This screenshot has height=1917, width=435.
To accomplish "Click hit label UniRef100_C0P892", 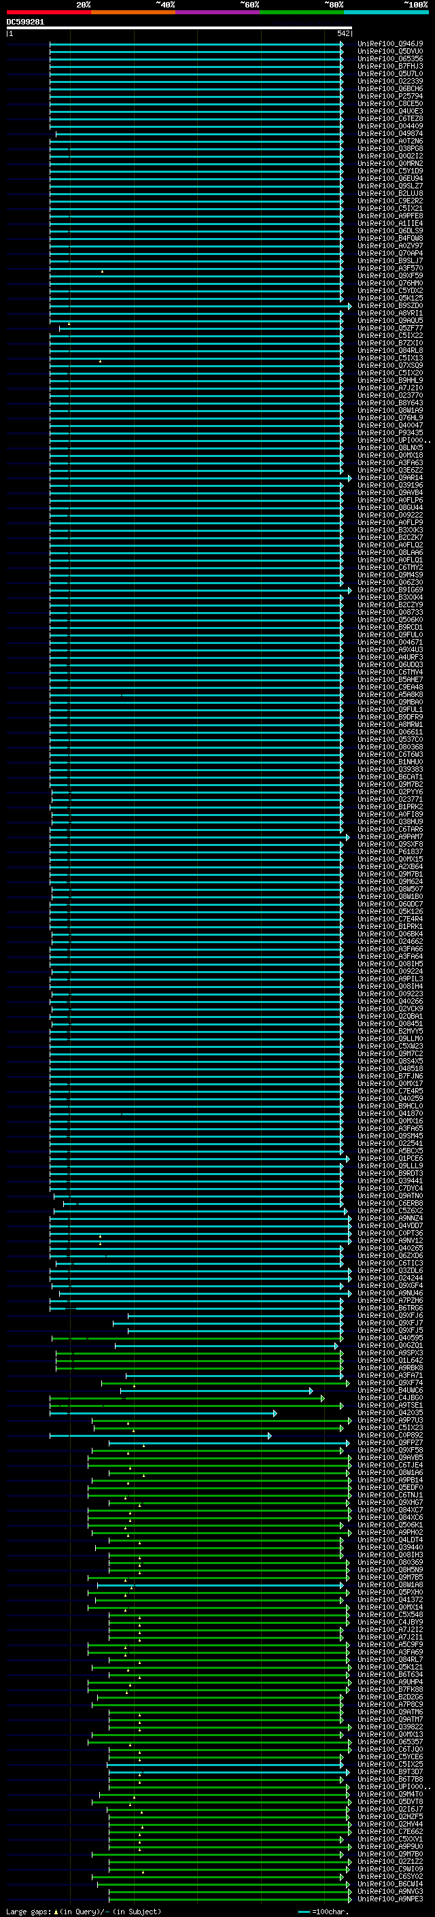I will [x=390, y=1436].
